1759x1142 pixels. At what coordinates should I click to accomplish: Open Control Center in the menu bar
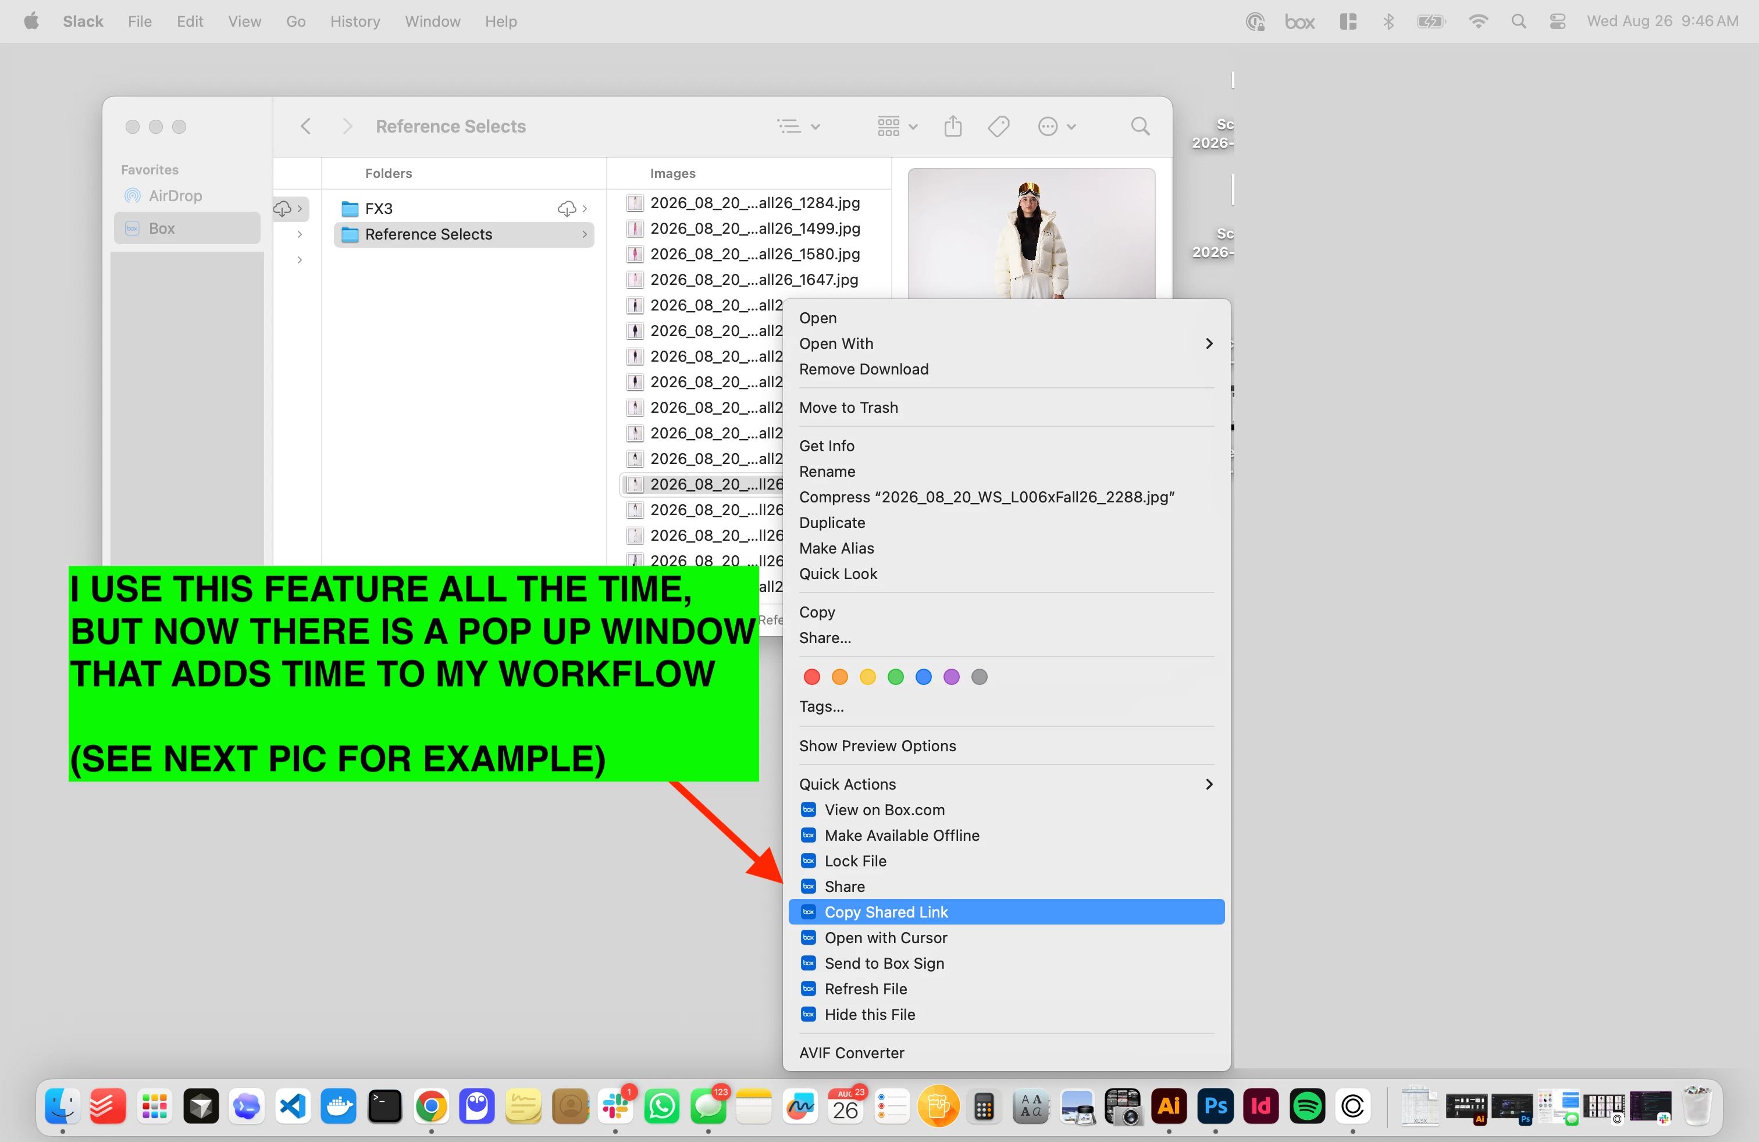(x=1558, y=22)
